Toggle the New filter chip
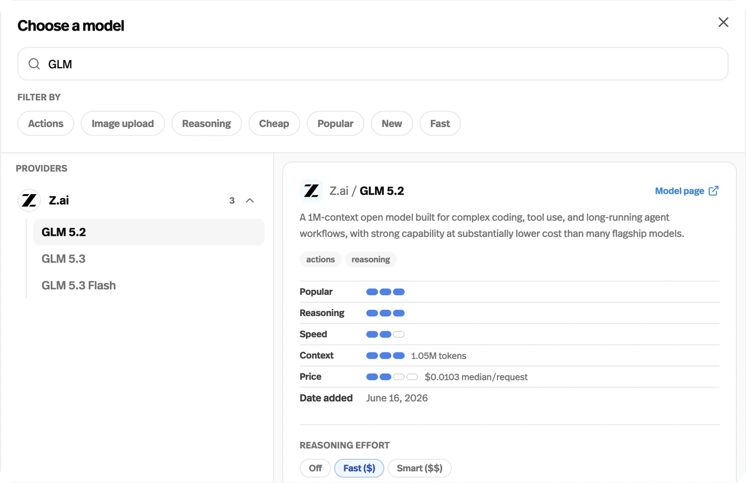746x483 pixels. point(392,123)
